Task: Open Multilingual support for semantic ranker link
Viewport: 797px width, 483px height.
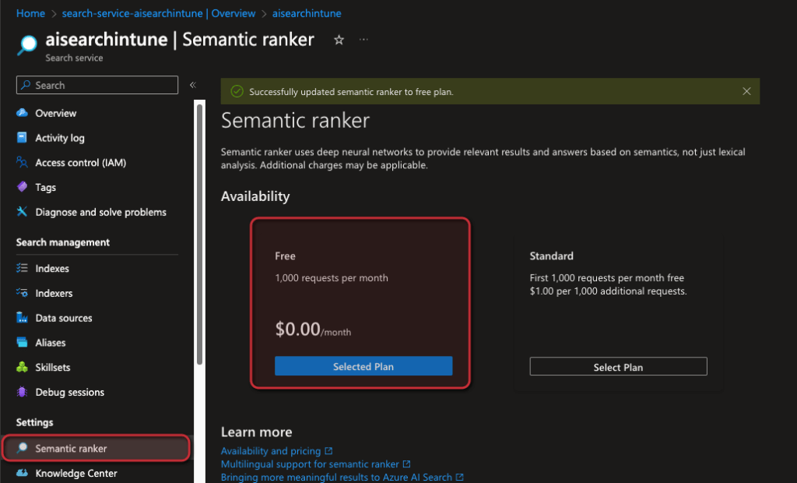Action: (310, 464)
